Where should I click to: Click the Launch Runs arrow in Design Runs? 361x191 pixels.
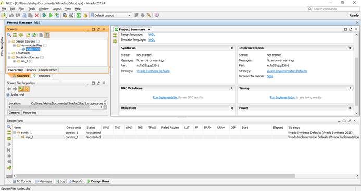pyautogui.click(x=9, y=144)
